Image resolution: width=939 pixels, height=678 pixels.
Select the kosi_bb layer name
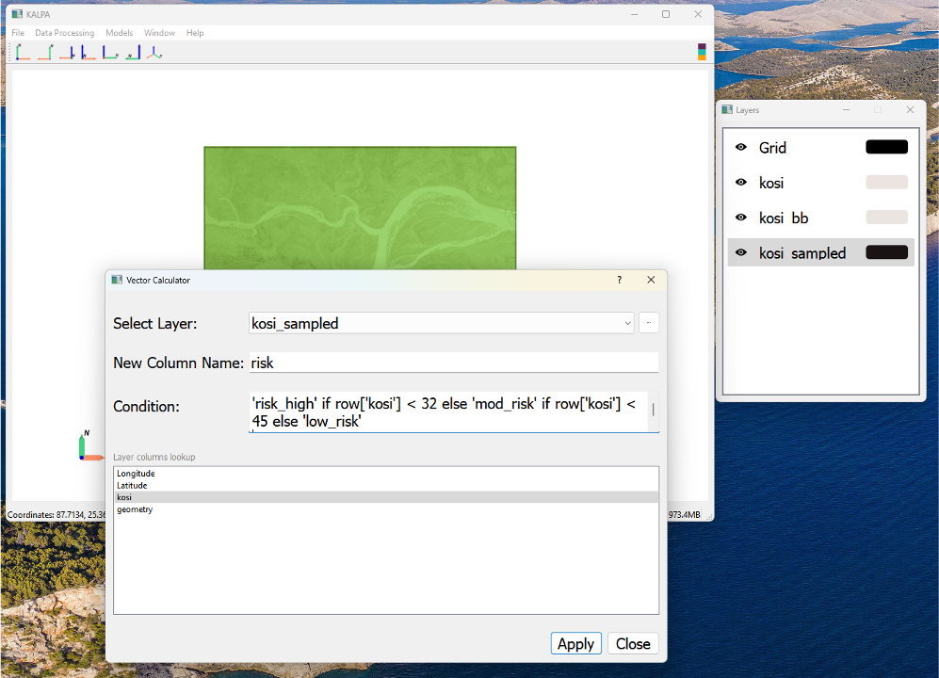tap(784, 218)
